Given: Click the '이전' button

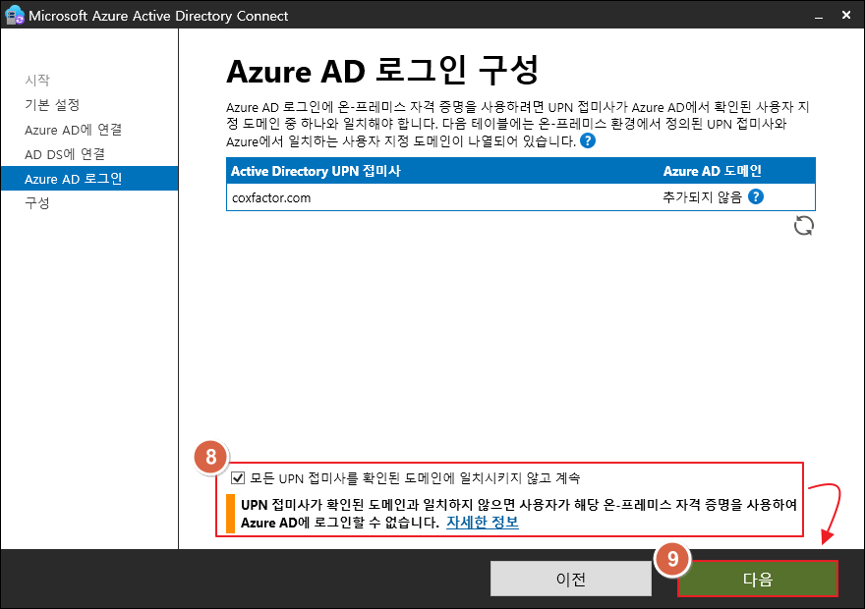Looking at the screenshot, I should 571,579.
